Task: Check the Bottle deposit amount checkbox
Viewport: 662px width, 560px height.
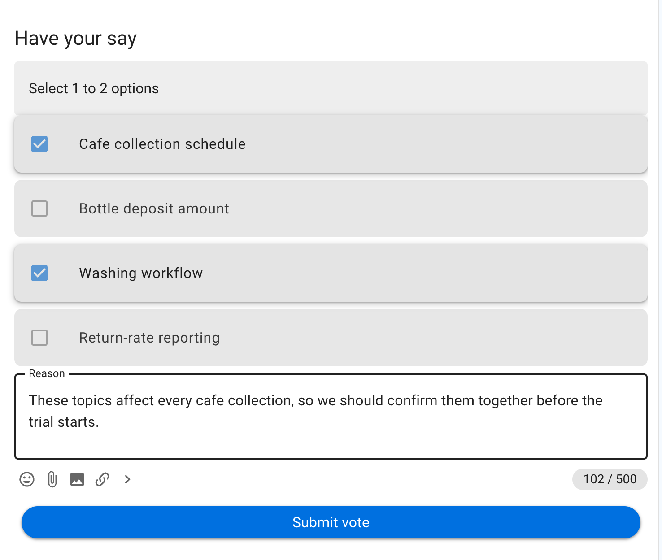Action: pyautogui.click(x=39, y=208)
